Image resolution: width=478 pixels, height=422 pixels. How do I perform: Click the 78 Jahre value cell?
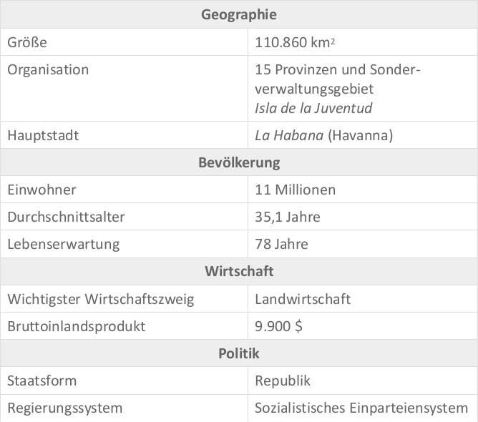[x=281, y=244]
